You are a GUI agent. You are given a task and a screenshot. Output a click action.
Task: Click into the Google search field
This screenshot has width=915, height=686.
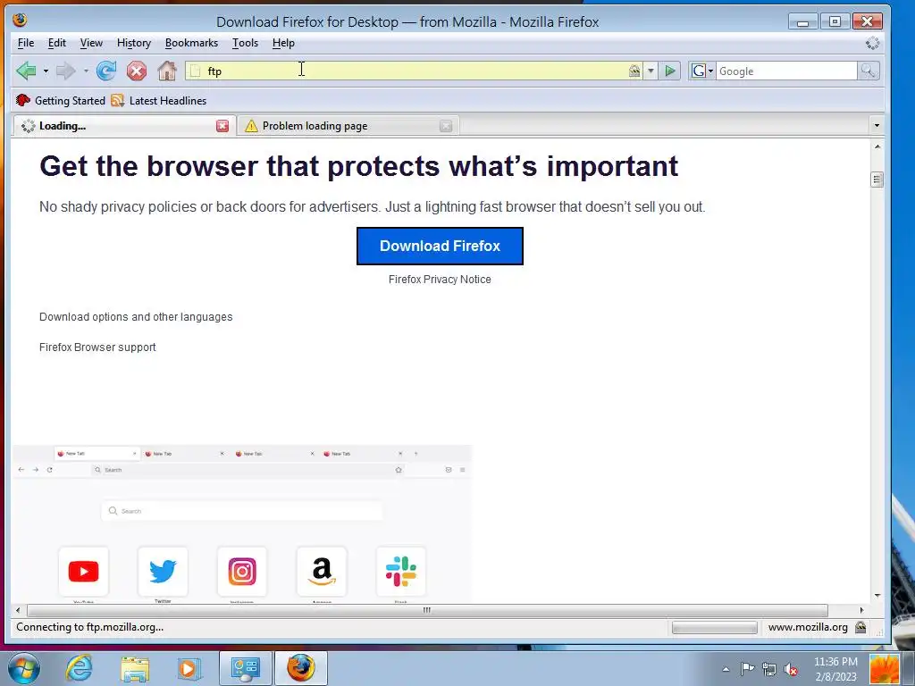tap(786, 71)
